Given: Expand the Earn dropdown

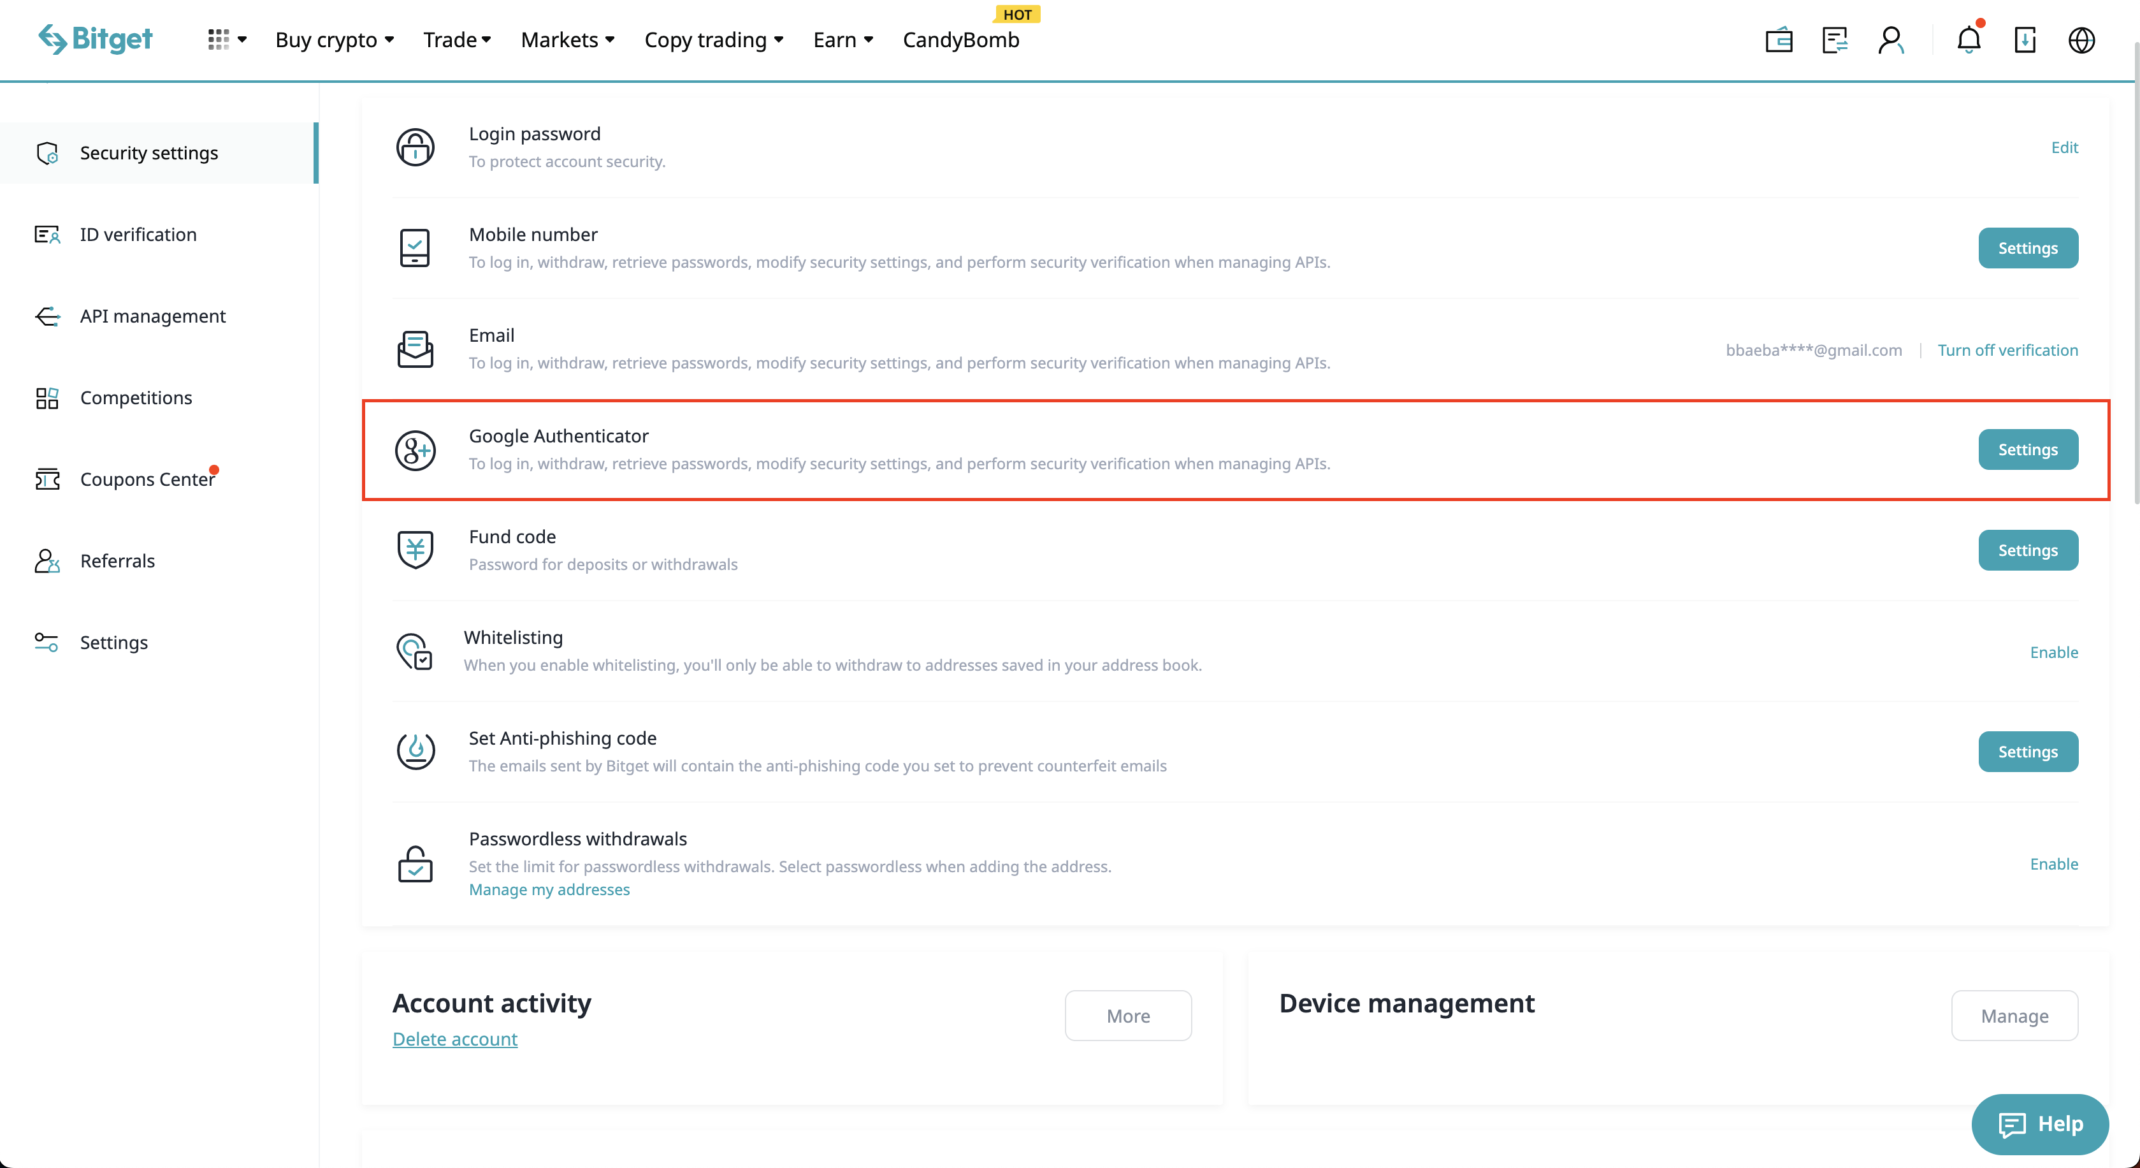Looking at the screenshot, I should 842,40.
